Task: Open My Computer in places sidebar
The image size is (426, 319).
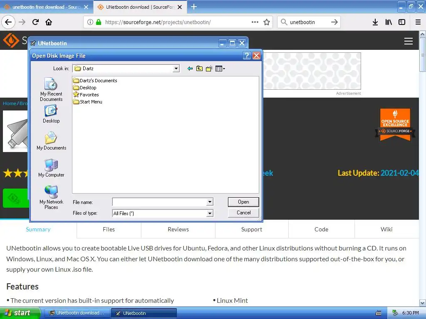Action: point(51,168)
